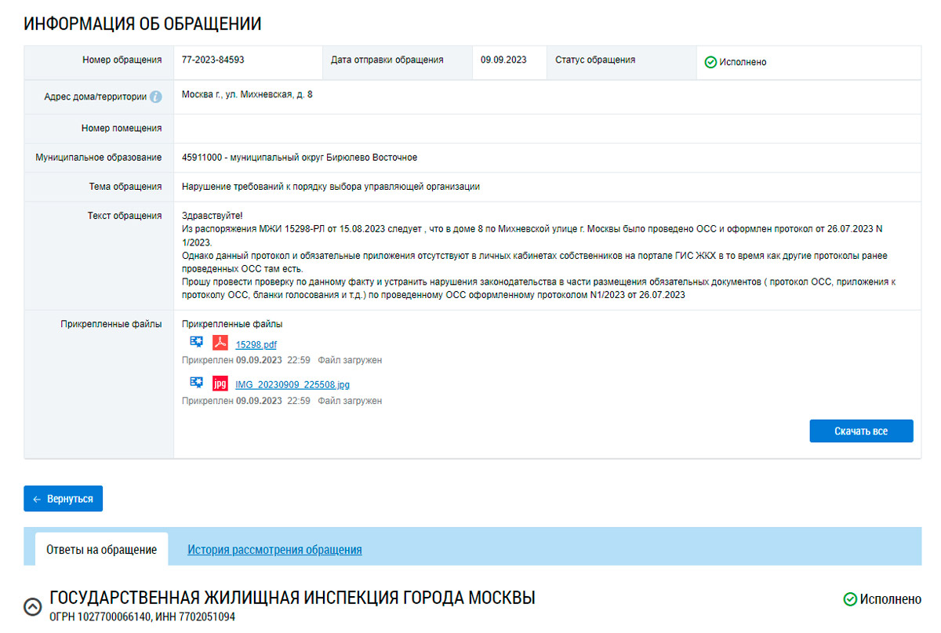The height and width of the screenshot is (633, 941).
Task: Click the ГОСУДАРСТВЕННАЯ ЖИЛИЩНАЯ ИНСПЕКЦИЯ ГОРОДА МОСКВЫ heading
Action: tap(292, 598)
